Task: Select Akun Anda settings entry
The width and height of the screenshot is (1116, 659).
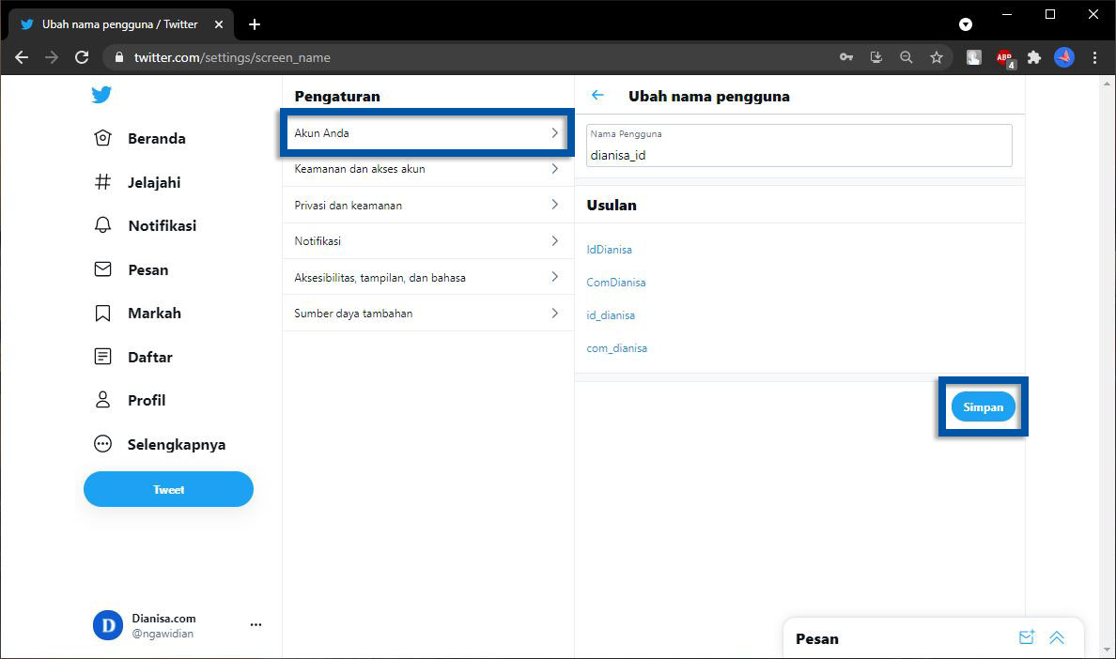Action: tap(427, 133)
